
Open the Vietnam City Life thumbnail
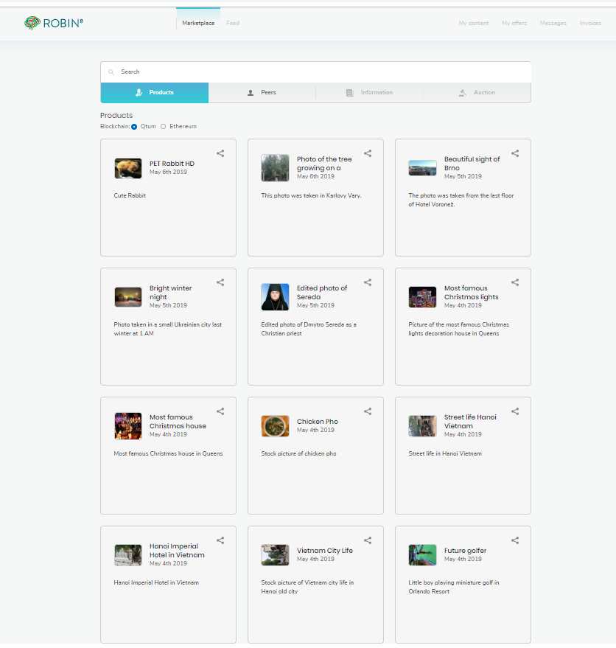point(275,554)
